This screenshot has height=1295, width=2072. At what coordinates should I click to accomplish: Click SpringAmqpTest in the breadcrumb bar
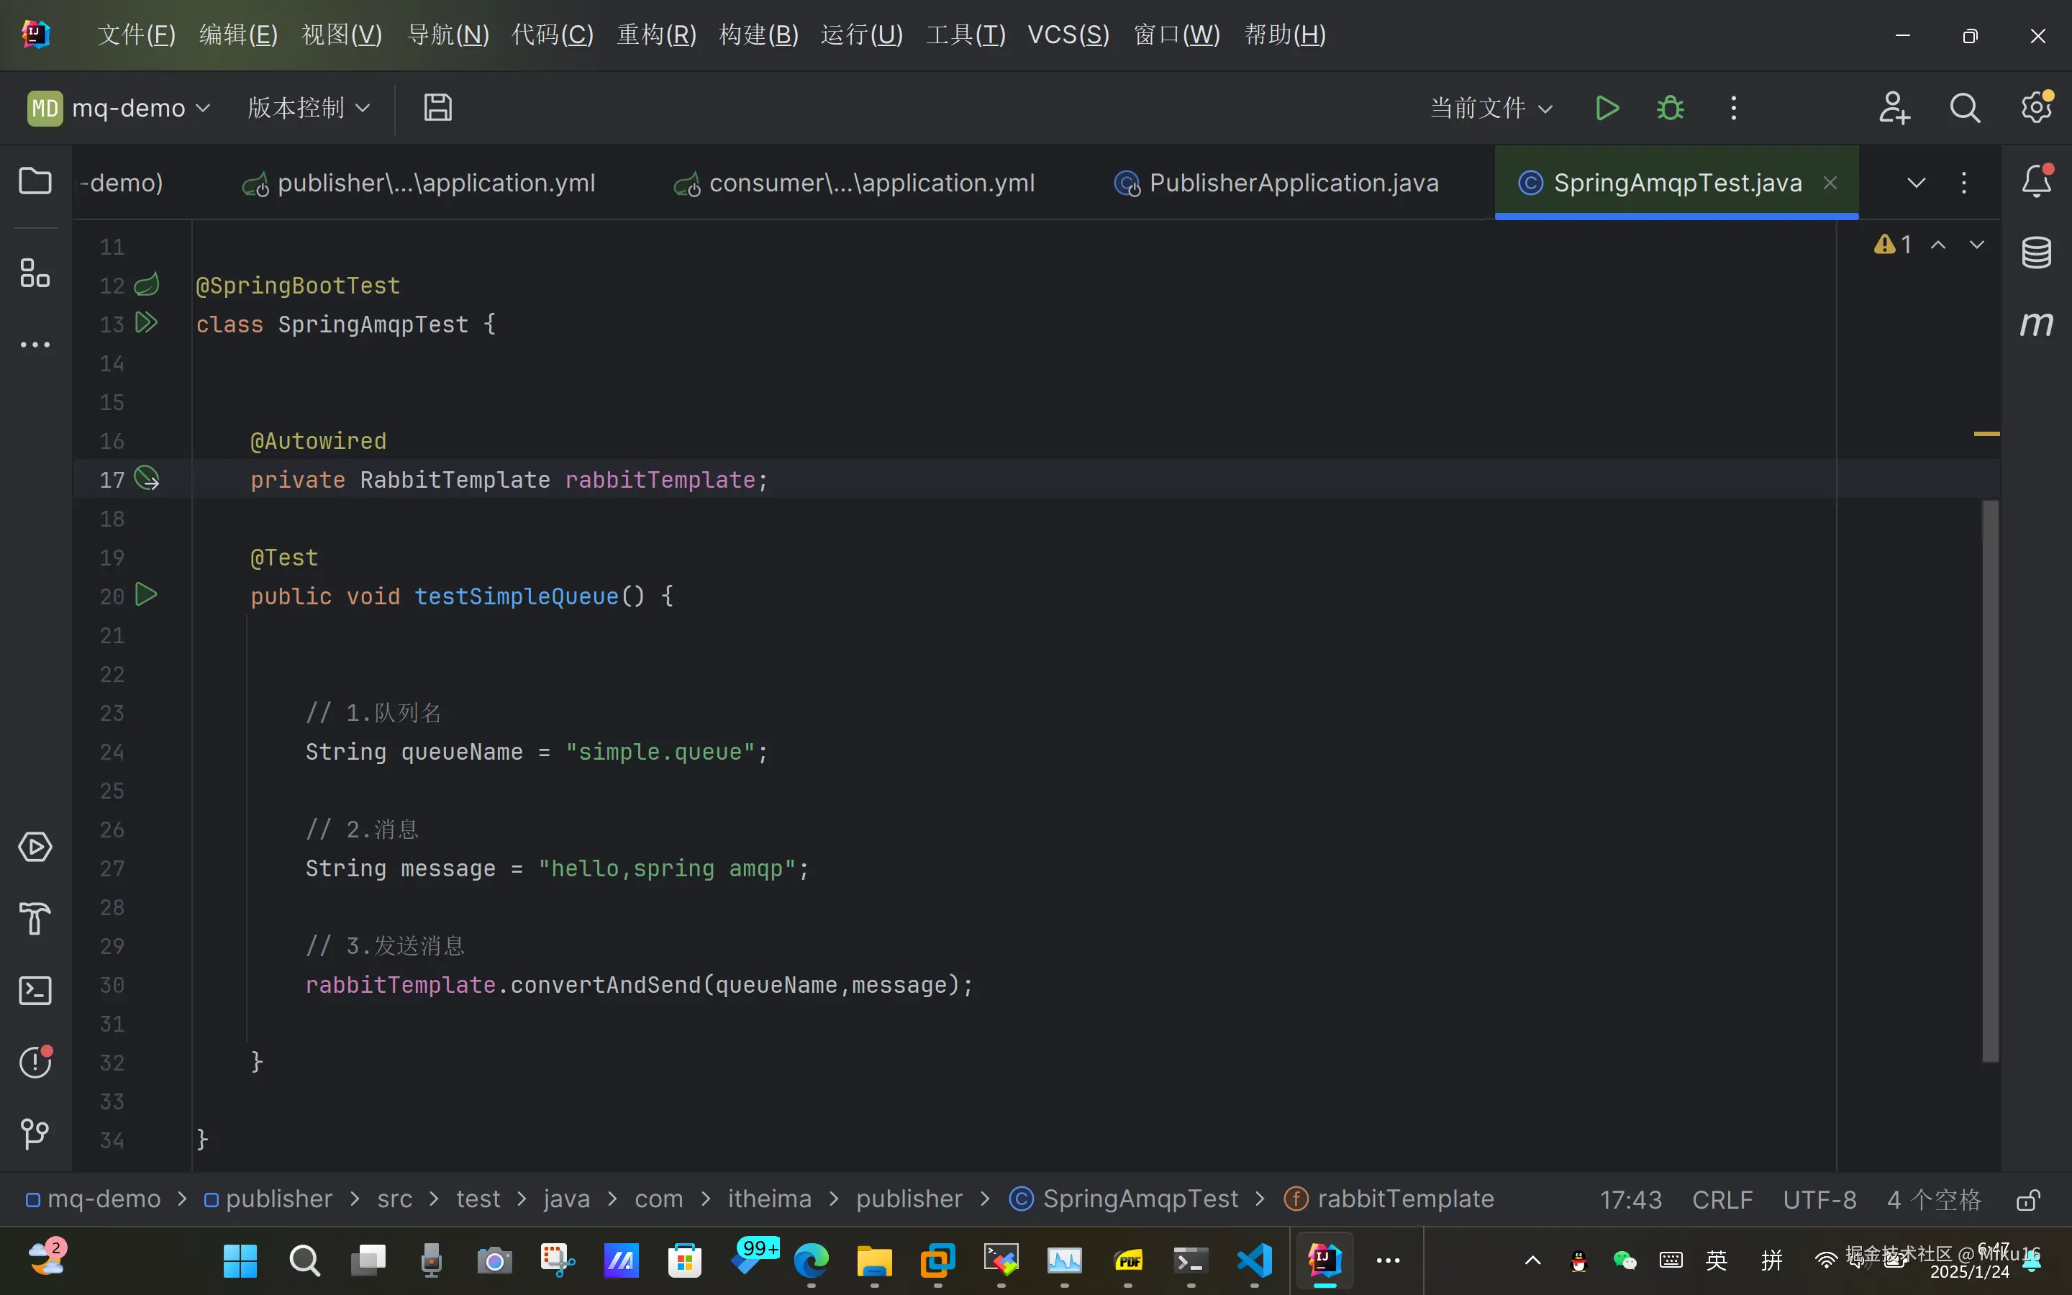[1140, 1199]
